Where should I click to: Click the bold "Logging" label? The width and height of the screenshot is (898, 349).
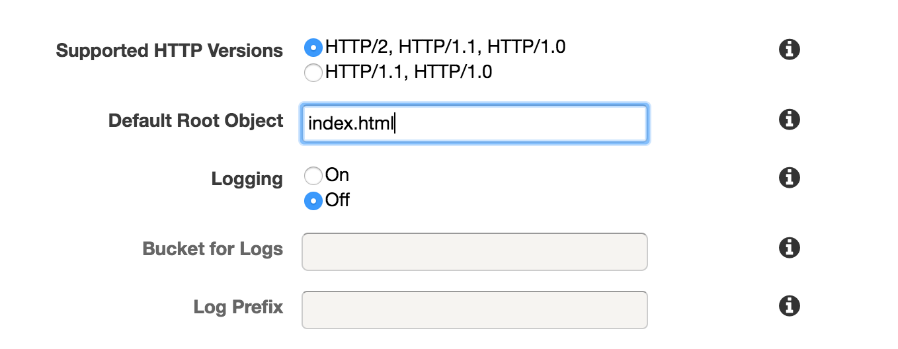coord(247,179)
